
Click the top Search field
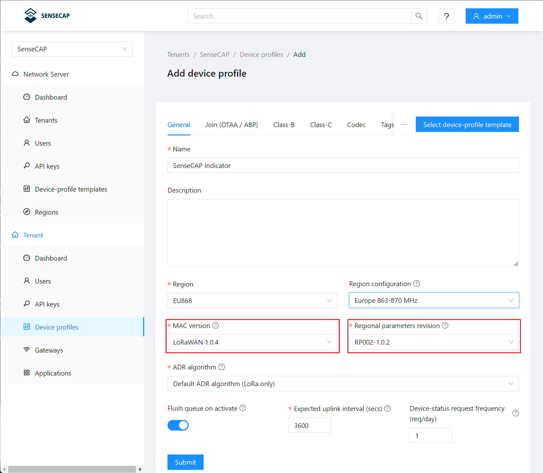coord(299,16)
